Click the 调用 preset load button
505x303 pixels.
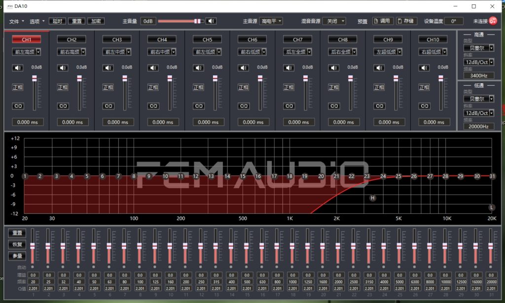(382, 21)
